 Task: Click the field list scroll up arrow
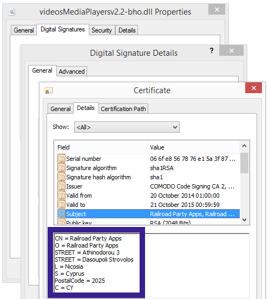pyautogui.click(x=244, y=146)
